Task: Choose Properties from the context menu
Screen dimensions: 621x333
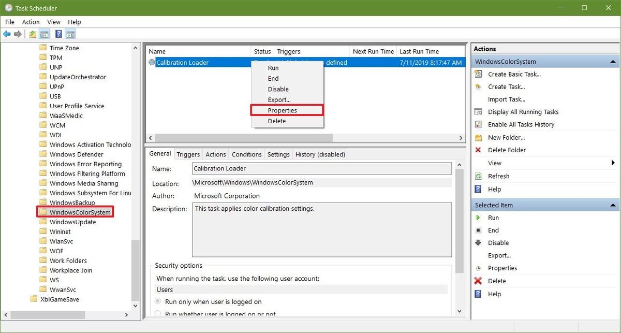Action: pos(282,110)
